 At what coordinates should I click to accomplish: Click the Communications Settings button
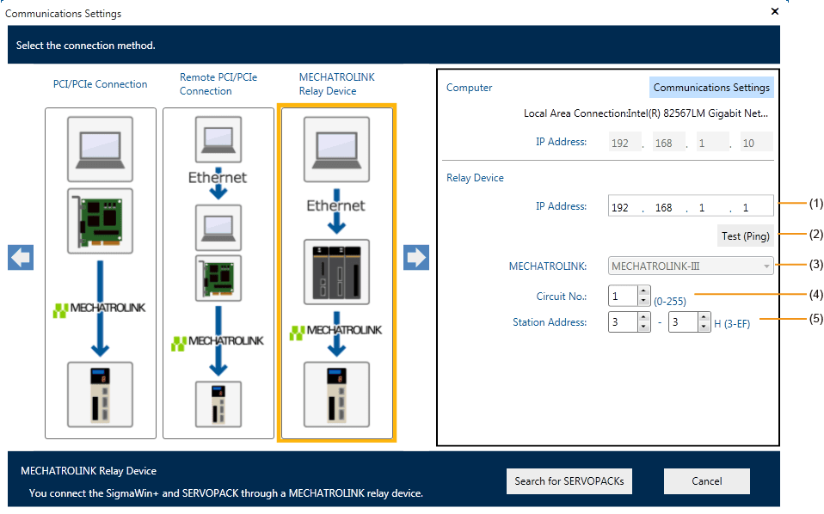[x=710, y=88]
